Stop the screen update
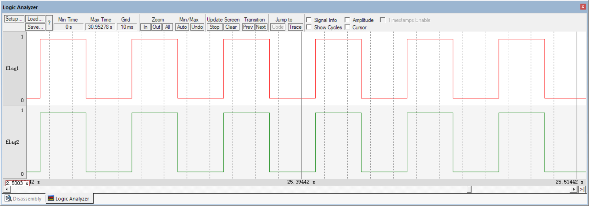The image size is (589, 206). click(215, 27)
